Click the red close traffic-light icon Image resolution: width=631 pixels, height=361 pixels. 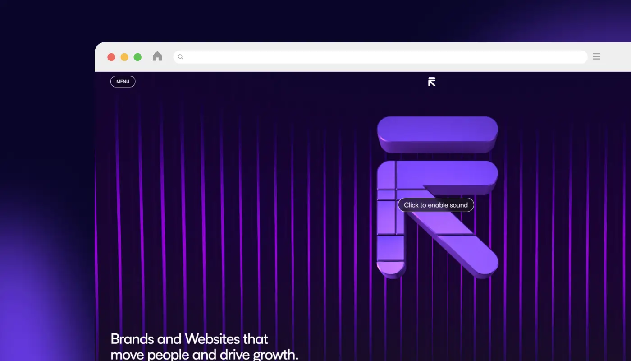111,57
